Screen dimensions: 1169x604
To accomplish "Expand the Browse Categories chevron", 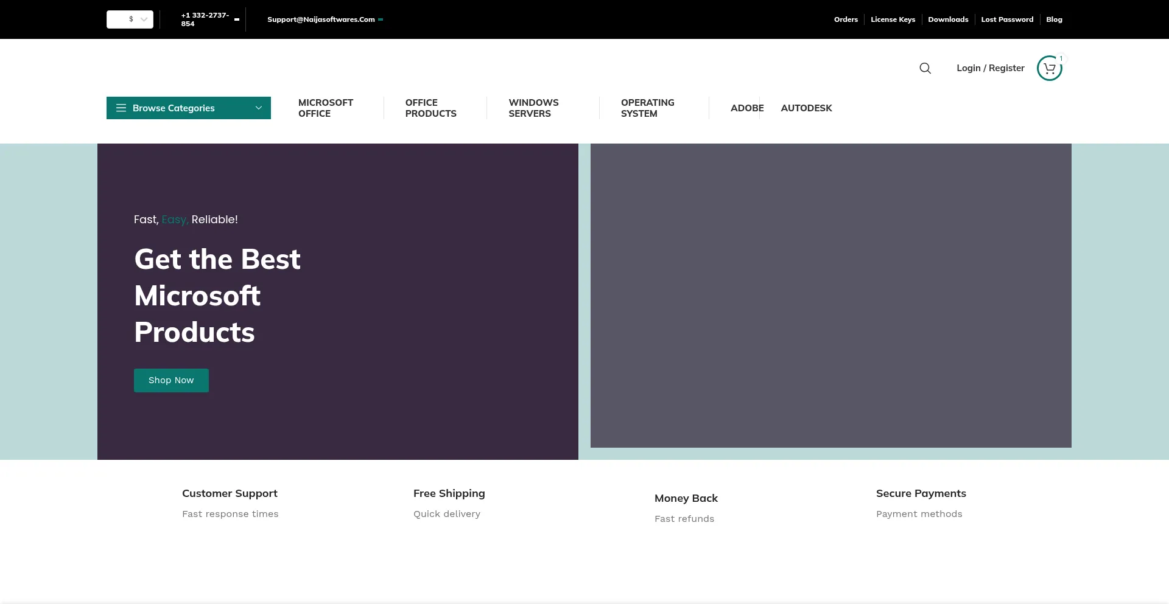I will [258, 108].
